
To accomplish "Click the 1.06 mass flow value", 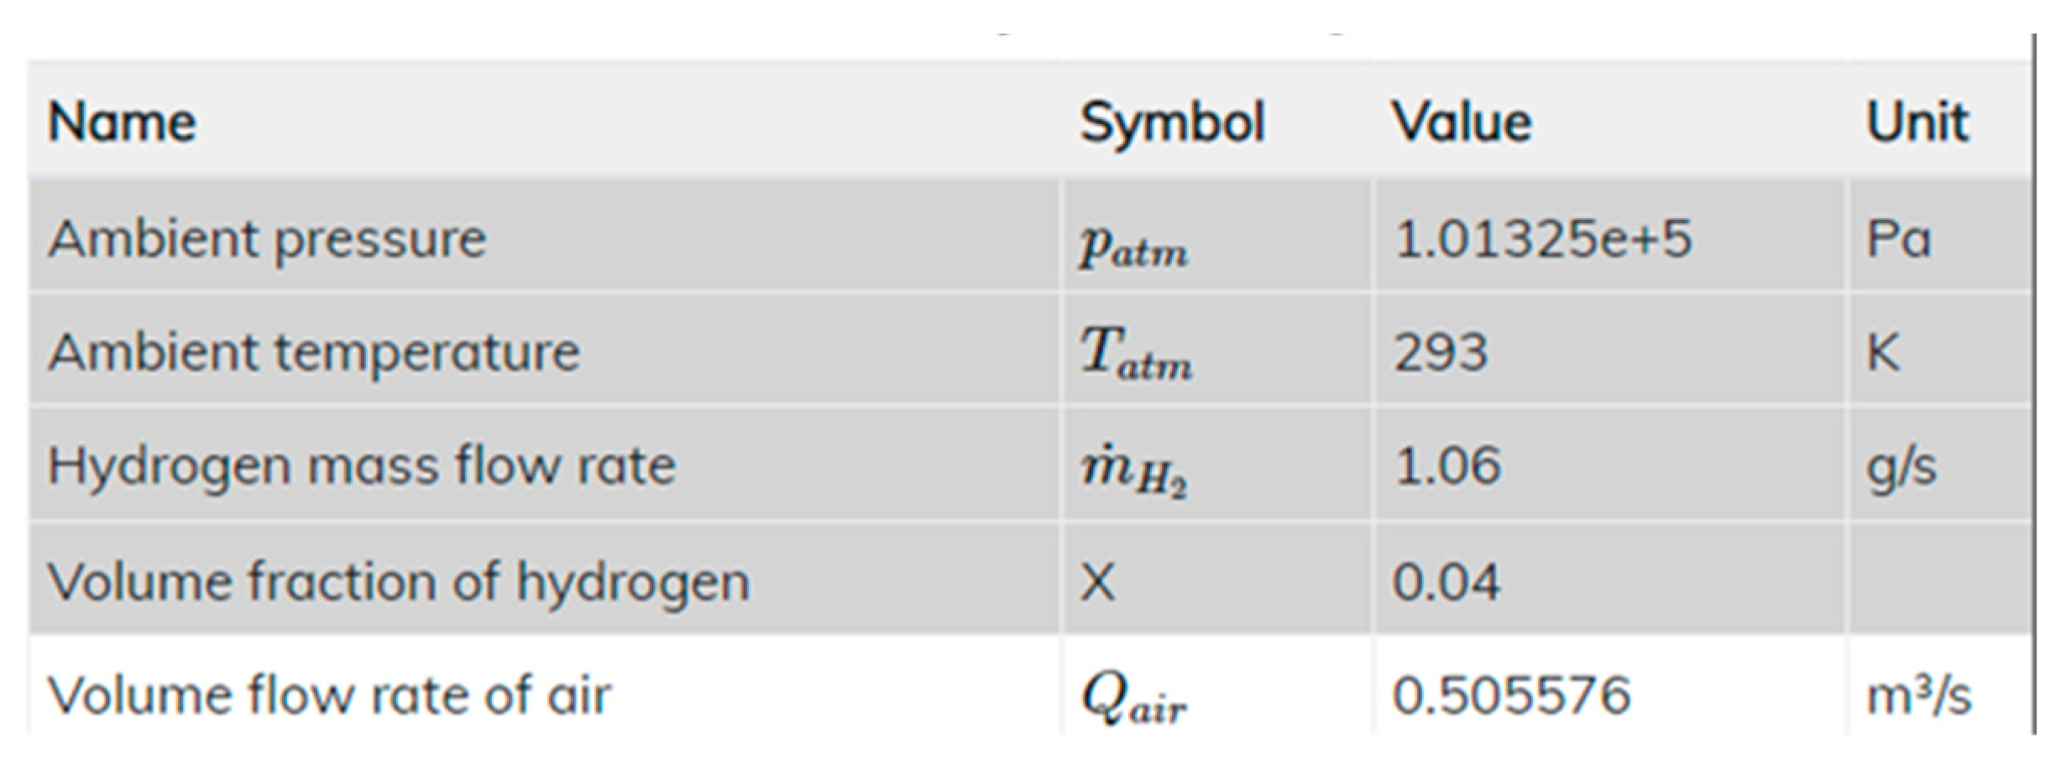I will coord(1446,465).
